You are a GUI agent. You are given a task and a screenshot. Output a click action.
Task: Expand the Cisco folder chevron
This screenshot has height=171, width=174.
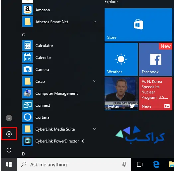pyautogui.click(x=95, y=81)
